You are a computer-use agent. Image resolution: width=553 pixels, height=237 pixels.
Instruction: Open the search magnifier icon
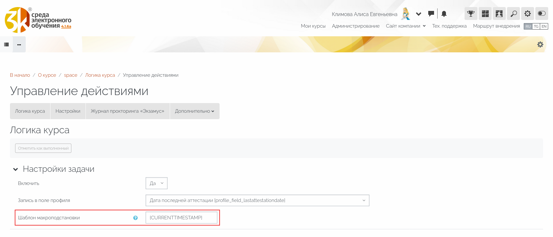click(513, 13)
